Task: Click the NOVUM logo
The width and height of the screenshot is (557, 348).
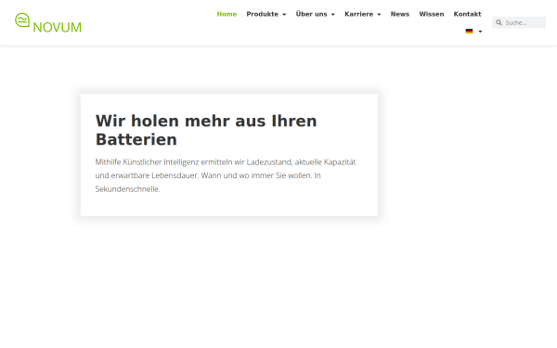Action: [48, 22]
